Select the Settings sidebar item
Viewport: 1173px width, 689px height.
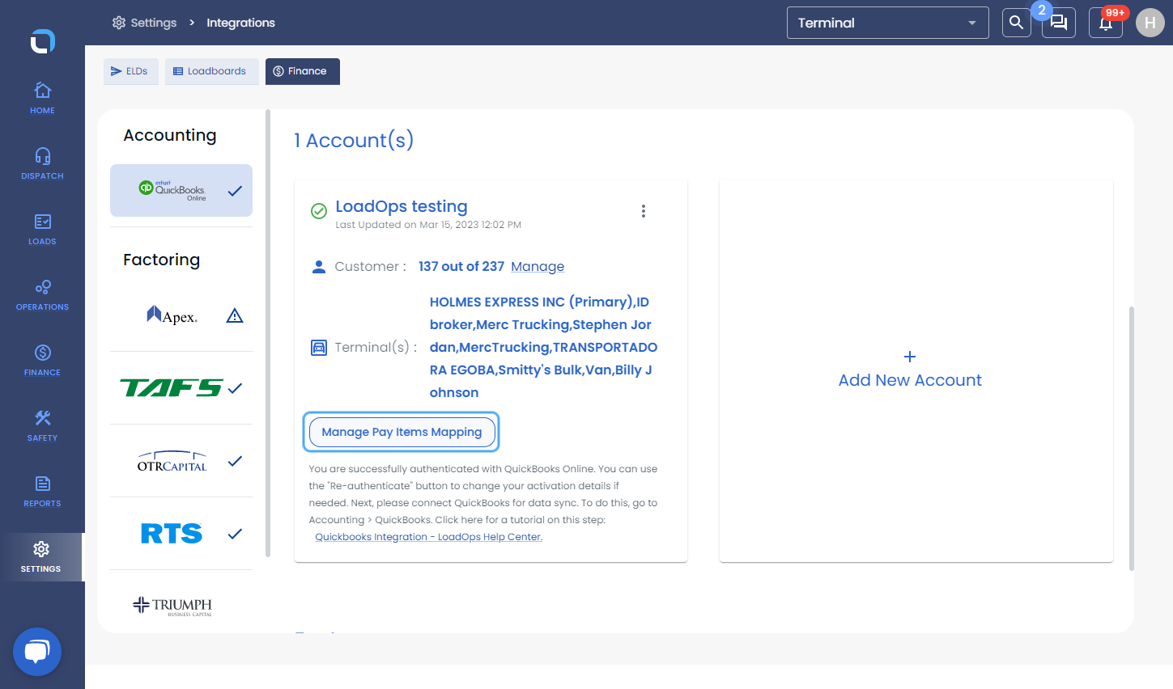click(41, 557)
